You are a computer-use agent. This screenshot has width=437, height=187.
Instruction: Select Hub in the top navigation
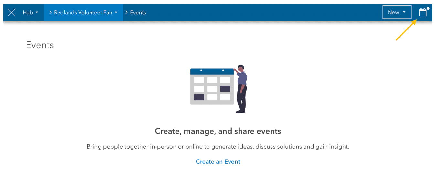(28, 12)
